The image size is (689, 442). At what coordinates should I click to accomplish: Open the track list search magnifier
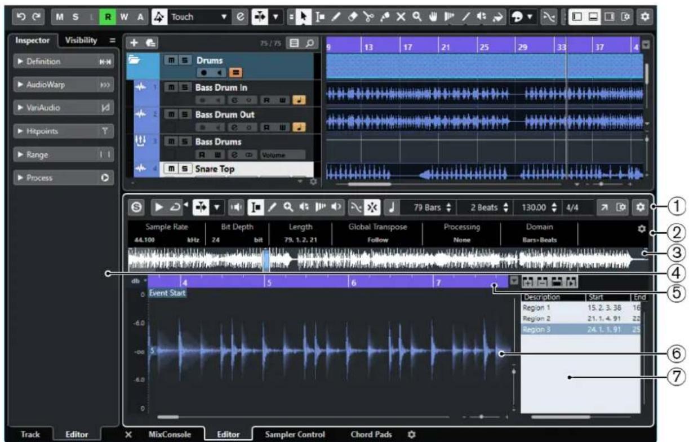(x=310, y=43)
